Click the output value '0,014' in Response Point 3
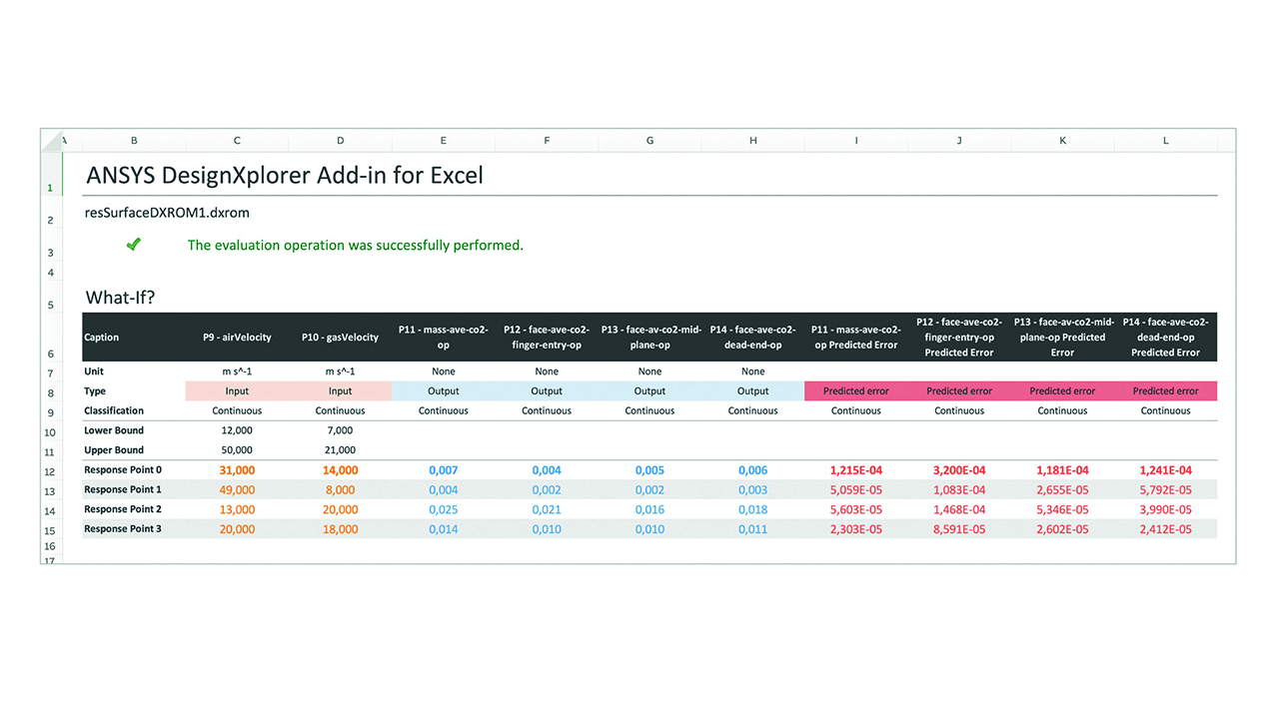 (x=444, y=529)
